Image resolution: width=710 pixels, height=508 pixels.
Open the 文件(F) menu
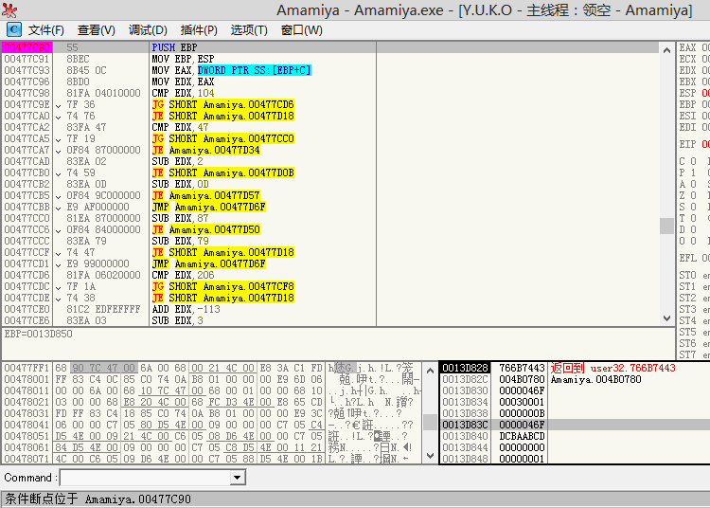click(45, 30)
